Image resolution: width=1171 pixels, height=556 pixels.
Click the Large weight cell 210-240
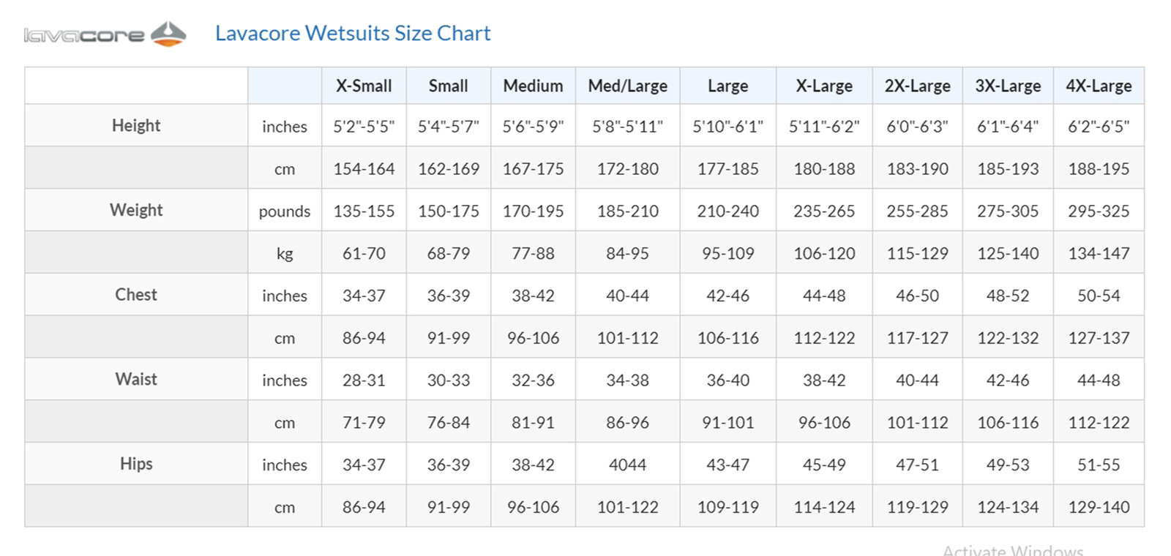pyautogui.click(x=727, y=211)
